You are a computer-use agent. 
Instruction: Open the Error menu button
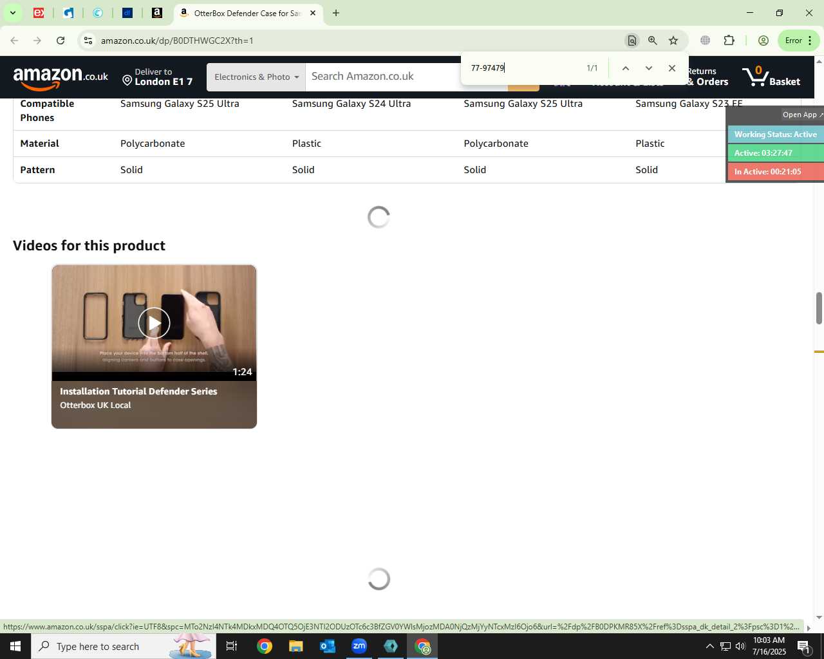pyautogui.click(x=798, y=41)
